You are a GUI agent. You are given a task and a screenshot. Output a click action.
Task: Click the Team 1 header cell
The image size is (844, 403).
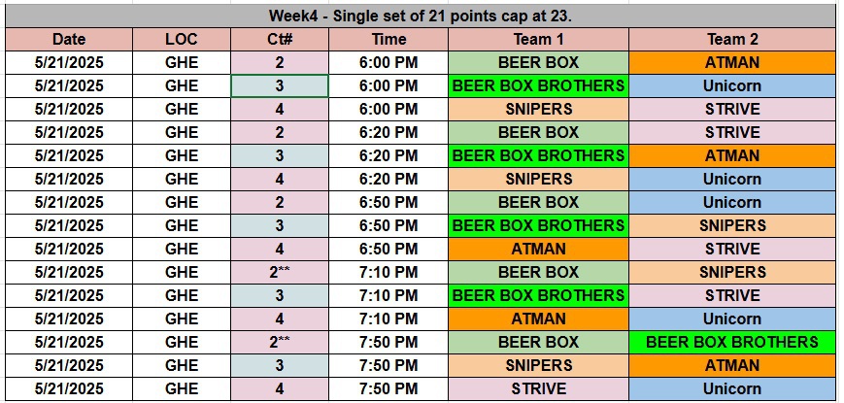pos(538,40)
